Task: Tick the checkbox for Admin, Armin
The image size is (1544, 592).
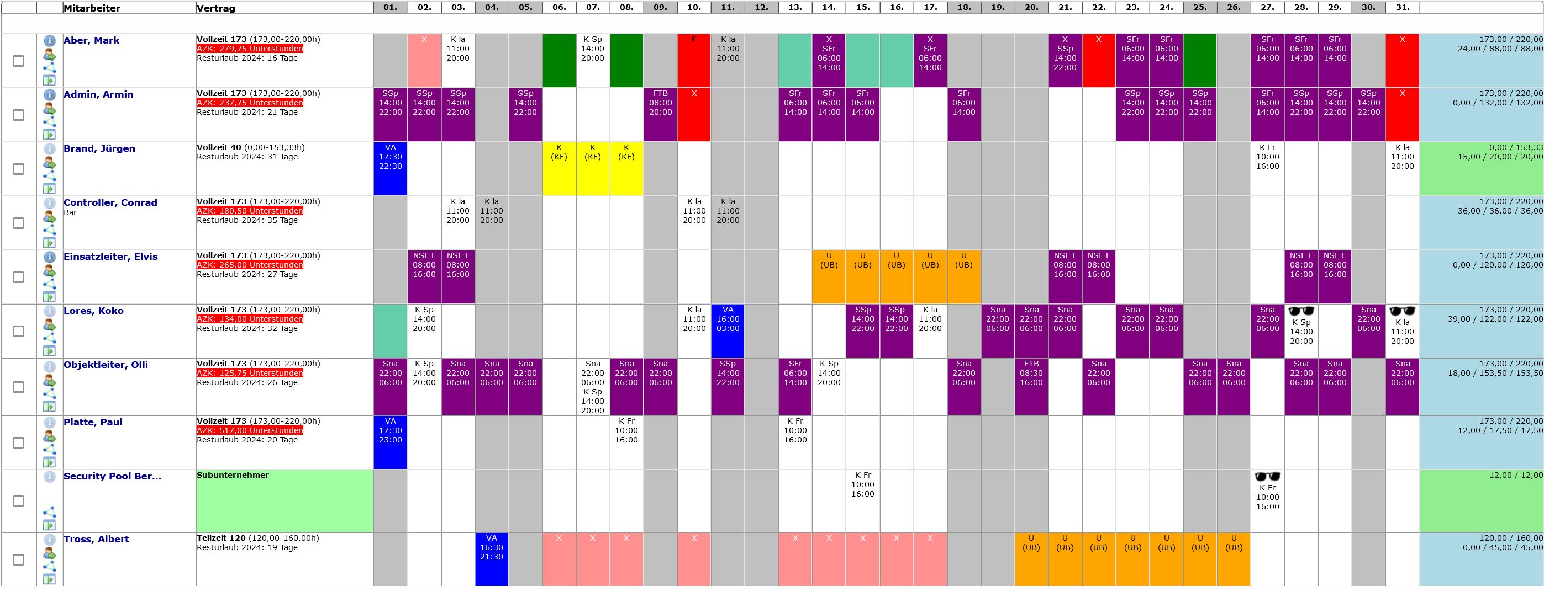Action: click(x=19, y=115)
